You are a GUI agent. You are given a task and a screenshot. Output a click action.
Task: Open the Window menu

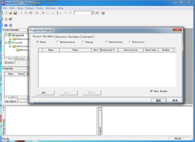tap(51, 8)
